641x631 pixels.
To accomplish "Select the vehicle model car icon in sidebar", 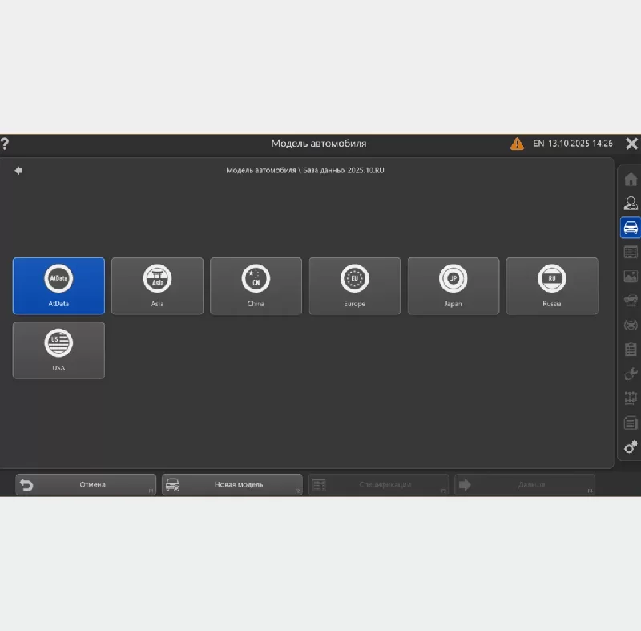I will click(631, 228).
